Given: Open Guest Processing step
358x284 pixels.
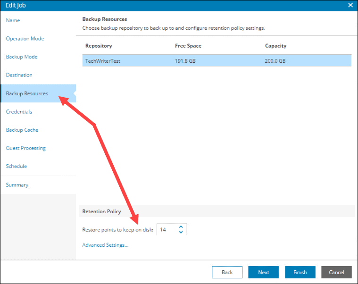Looking at the screenshot, I should click(x=26, y=148).
